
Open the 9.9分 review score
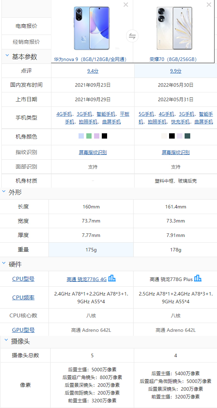coord(176,71)
